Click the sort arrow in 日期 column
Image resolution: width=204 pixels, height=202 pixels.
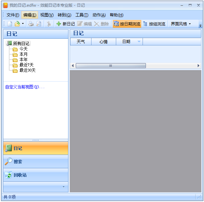(x=139, y=42)
